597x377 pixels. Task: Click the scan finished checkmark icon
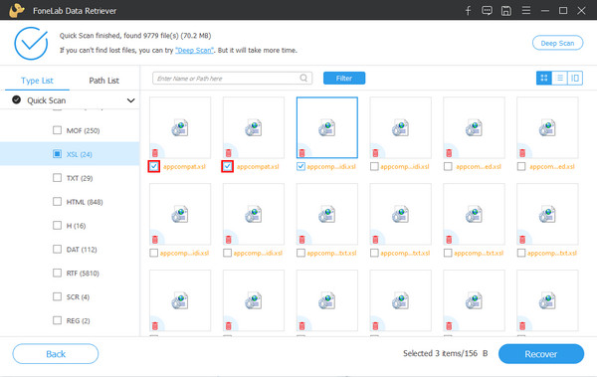(x=31, y=43)
